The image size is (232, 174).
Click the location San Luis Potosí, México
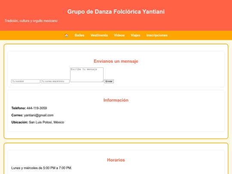click(46, 122)
